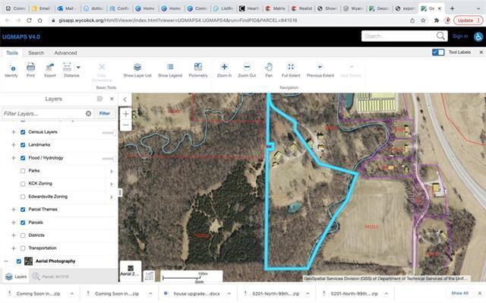Uncheck the Aerial Photography checkbox

(18, 261)
